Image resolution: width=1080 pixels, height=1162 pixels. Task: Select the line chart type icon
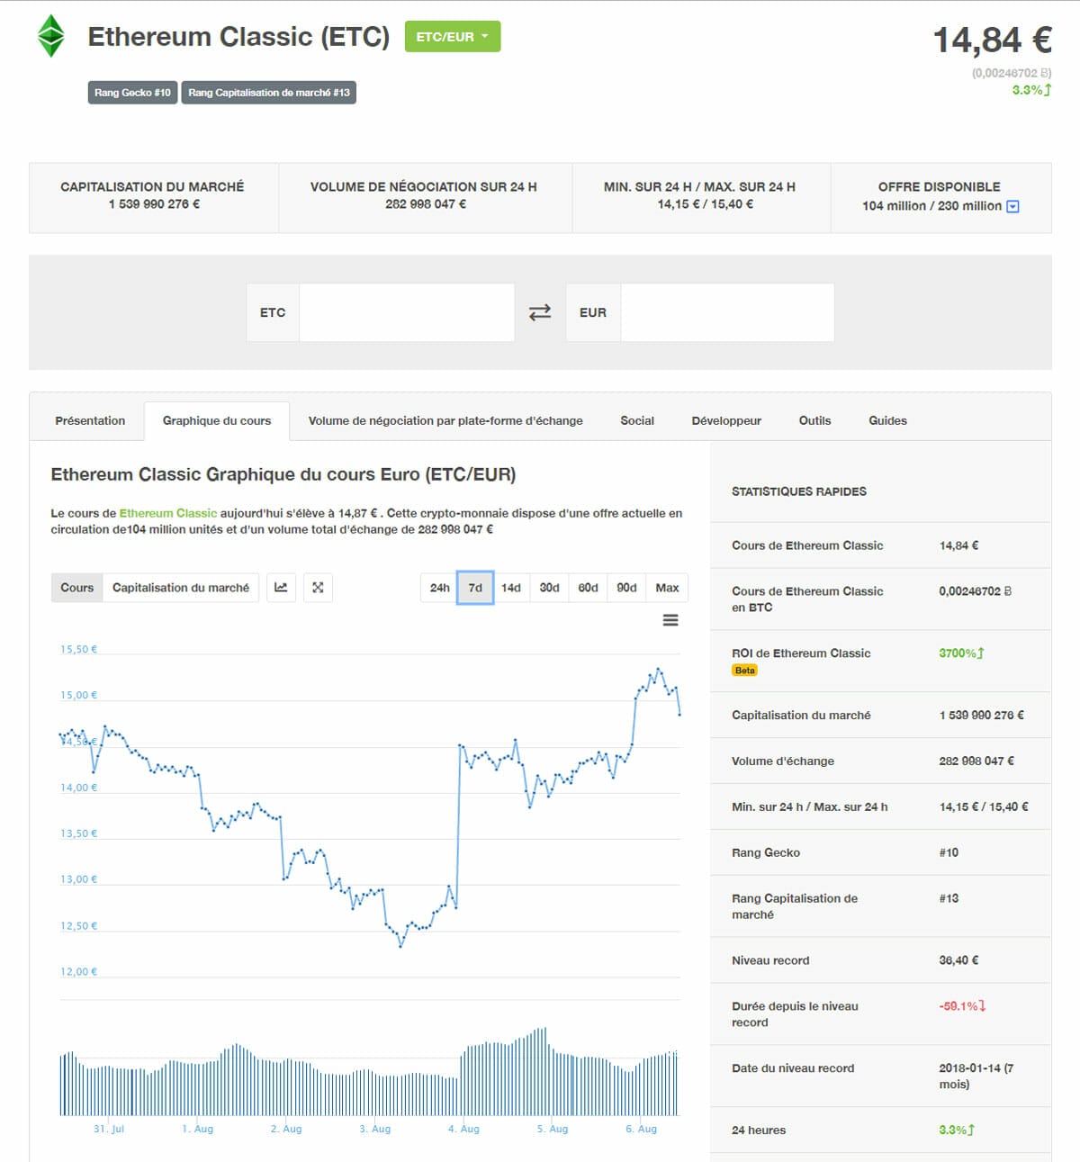pos(280,587)
